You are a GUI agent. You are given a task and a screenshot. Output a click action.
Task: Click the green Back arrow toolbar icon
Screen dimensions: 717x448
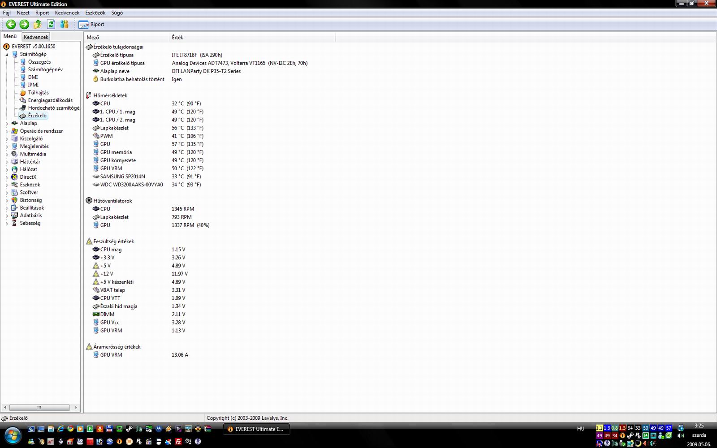[x=11, y=24]
